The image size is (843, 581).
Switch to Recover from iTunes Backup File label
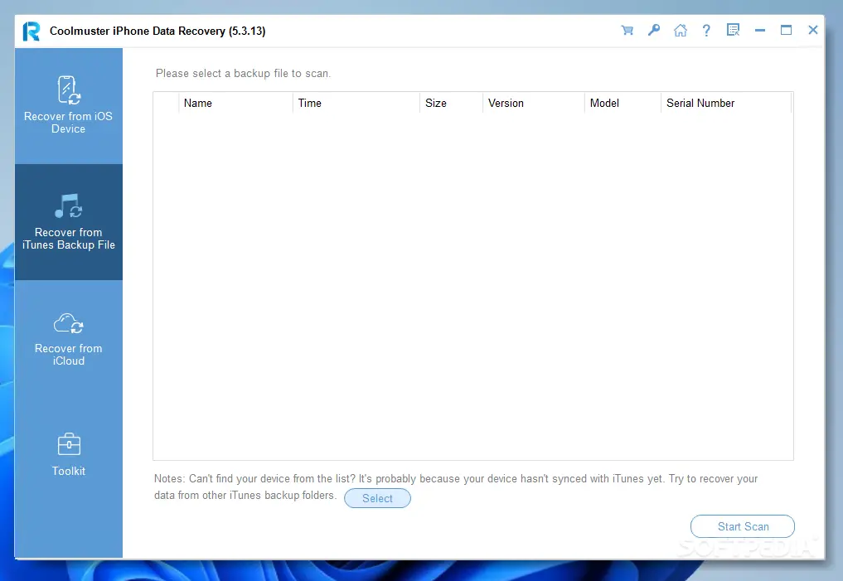(68, 239)
